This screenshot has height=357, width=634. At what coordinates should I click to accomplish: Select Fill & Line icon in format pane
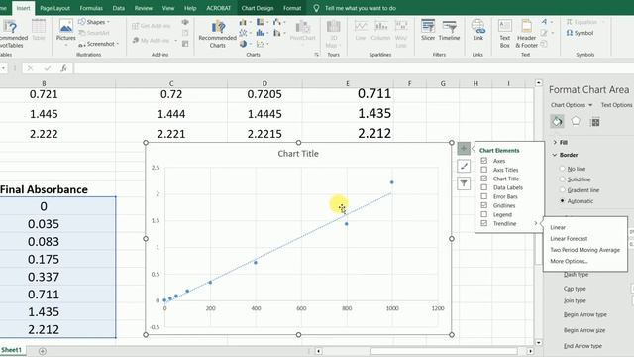coord(557,121)
